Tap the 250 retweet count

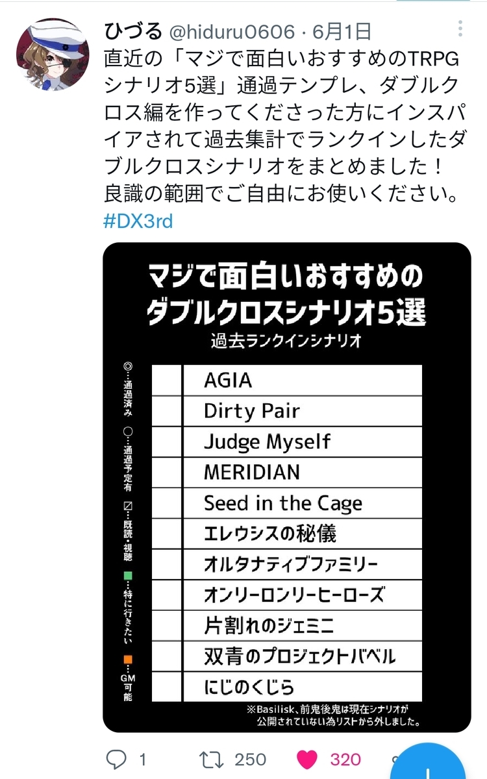[x=250, y=760]
